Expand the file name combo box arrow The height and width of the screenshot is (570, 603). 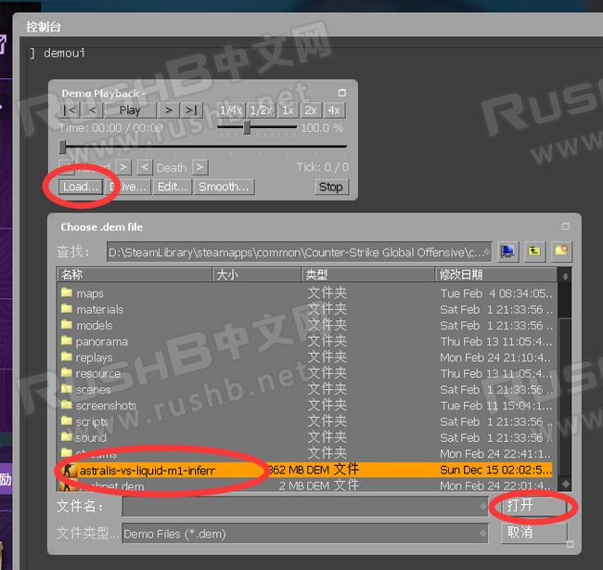[481, 507]
